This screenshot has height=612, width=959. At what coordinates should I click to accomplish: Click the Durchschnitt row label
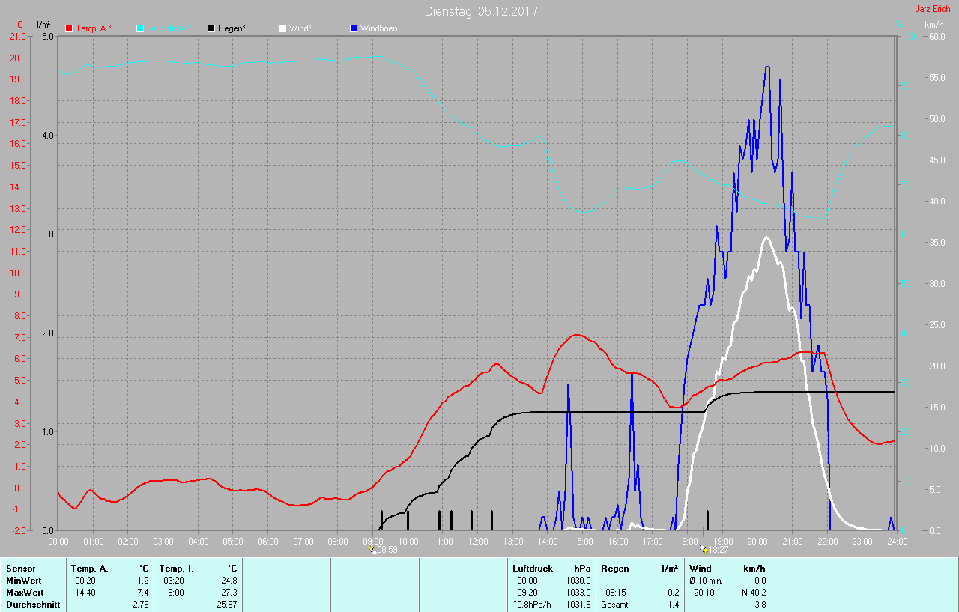[x=33, y=604]
